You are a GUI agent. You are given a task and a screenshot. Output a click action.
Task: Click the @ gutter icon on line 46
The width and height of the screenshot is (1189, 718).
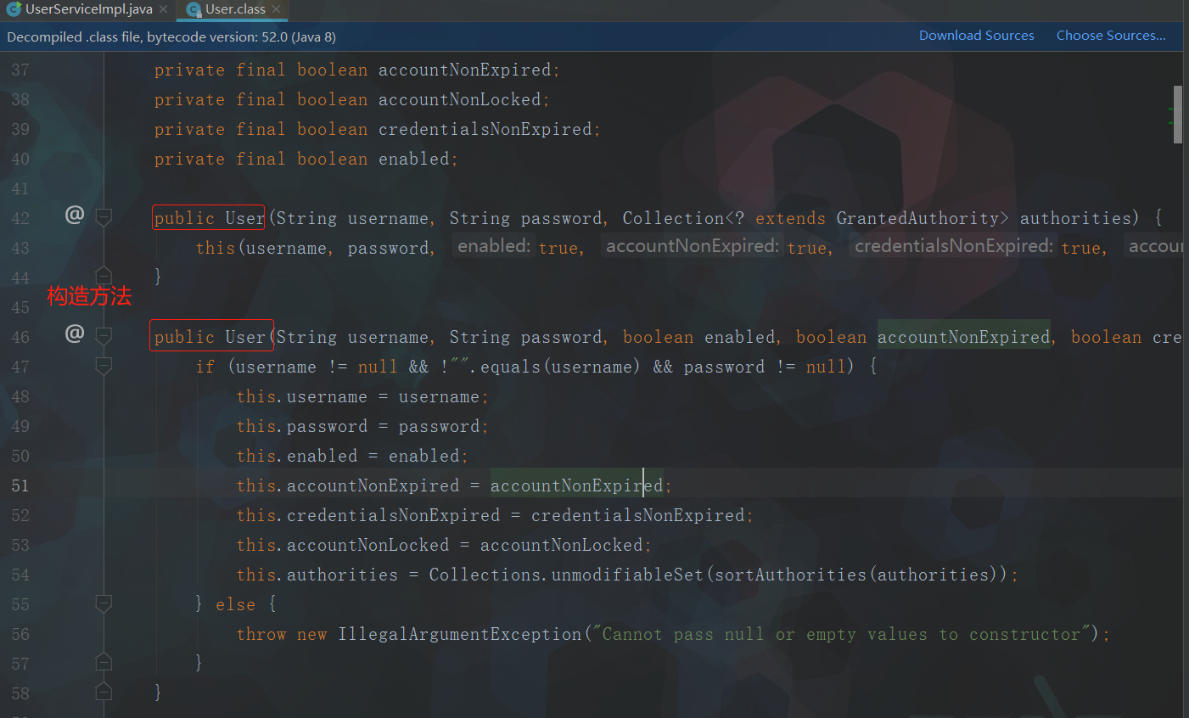coord(75,334)
